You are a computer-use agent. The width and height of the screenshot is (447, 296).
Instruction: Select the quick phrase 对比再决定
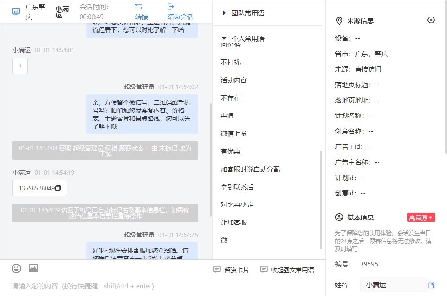click(x=236, y=205)
